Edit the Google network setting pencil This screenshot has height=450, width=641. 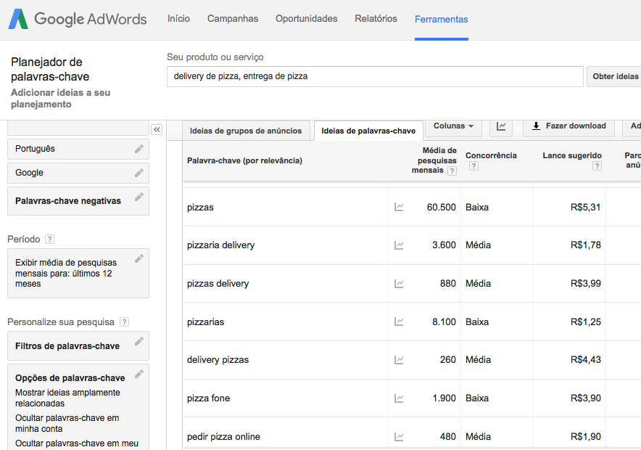click(x=138, y=173)
